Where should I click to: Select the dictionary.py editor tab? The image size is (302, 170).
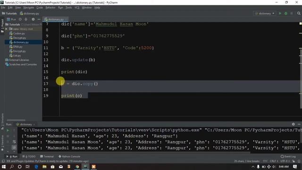[x=55, y=19]
